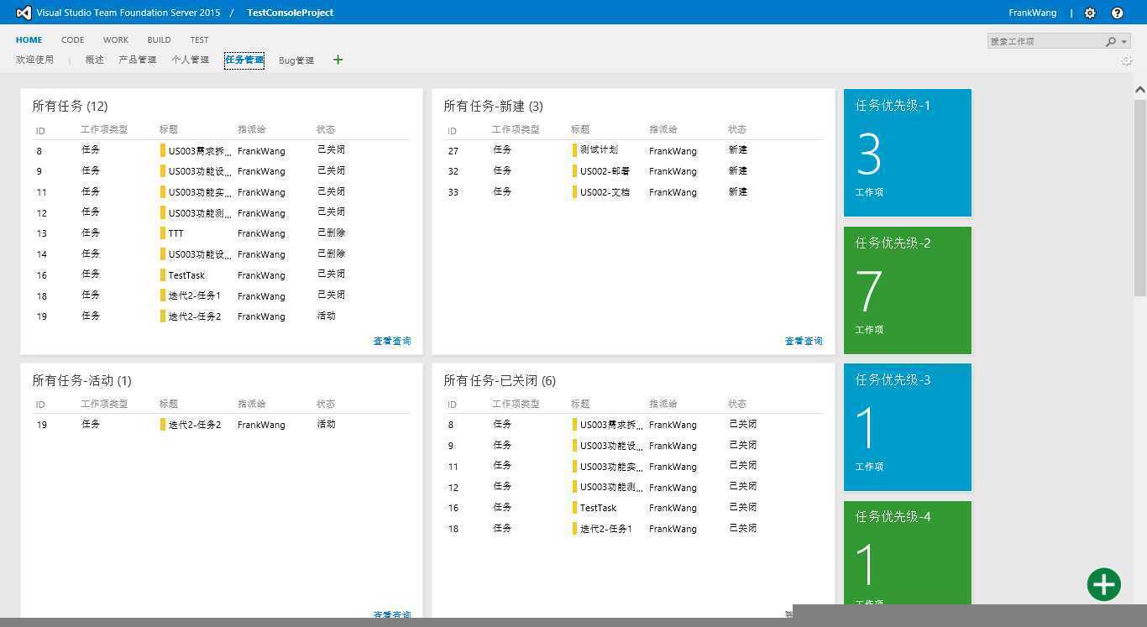Click 指派给 column header in 所有任务-已关闭 widget
Screen dimensions: 1147x627
pyautogui.click(x=663, y=404)
